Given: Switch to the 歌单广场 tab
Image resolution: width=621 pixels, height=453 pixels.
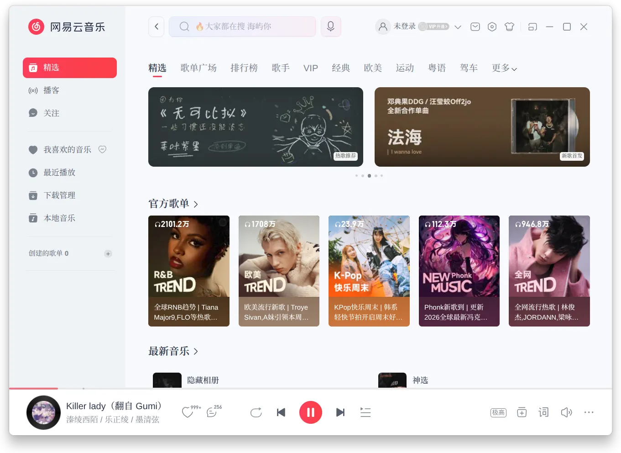Looking at the screenshot, I should 198,68.
